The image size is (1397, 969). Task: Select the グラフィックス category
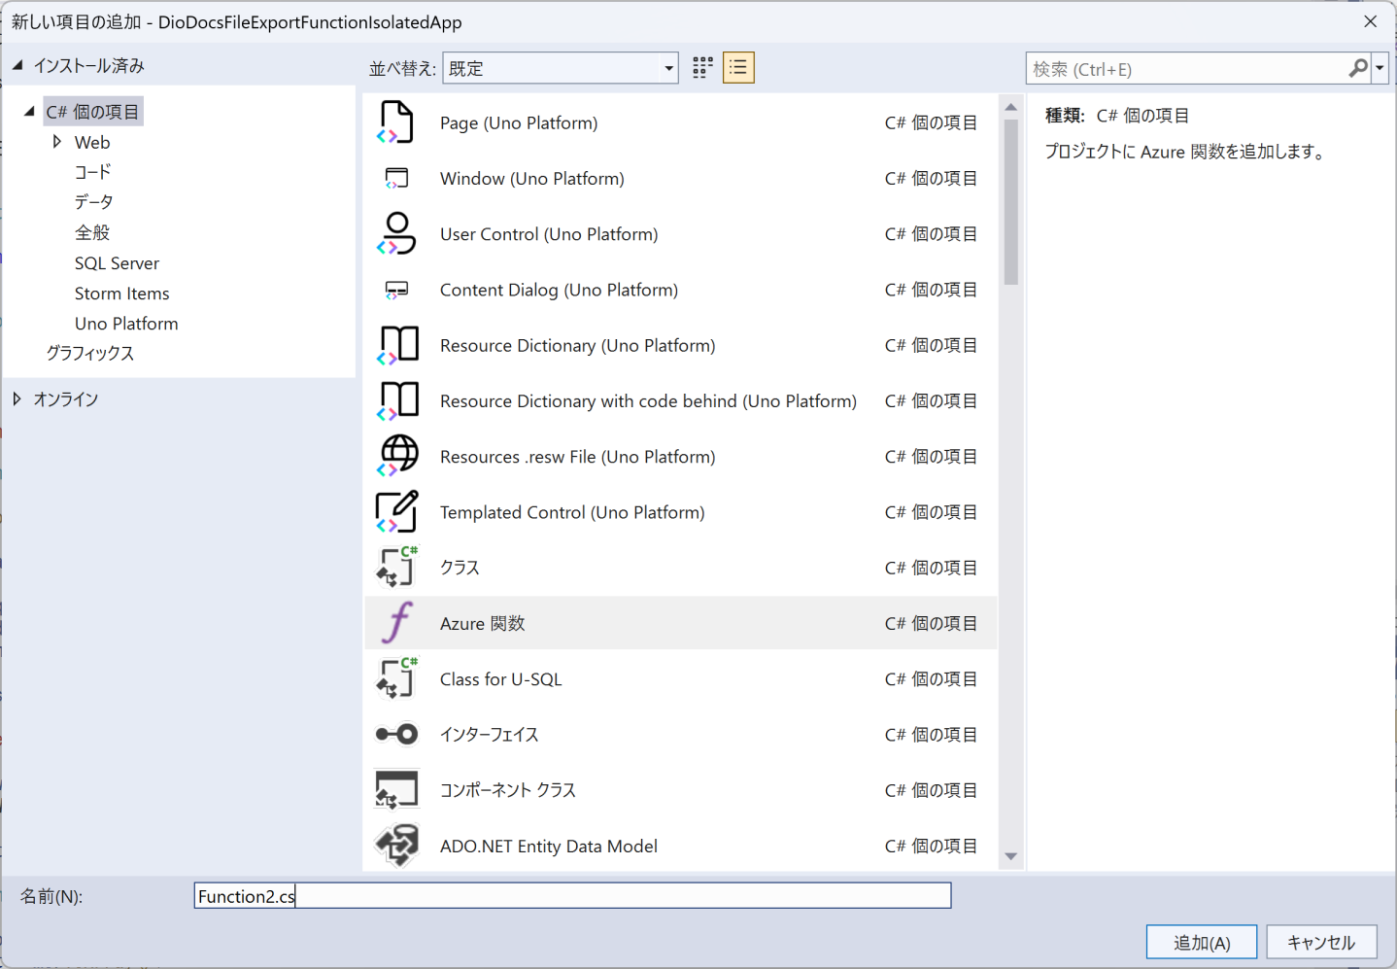(90, 353)
